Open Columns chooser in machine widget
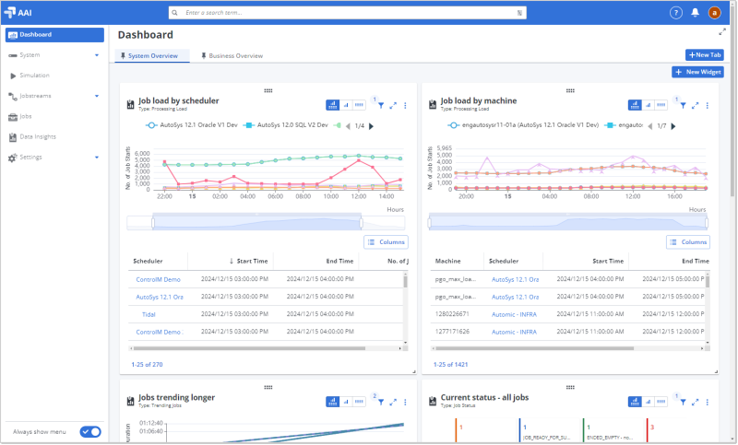 click(x=688, y=242)
